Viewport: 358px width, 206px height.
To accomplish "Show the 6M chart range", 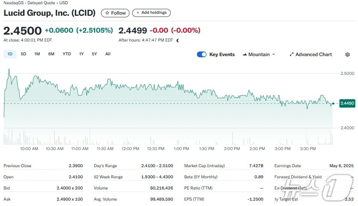I will [51, 54].
